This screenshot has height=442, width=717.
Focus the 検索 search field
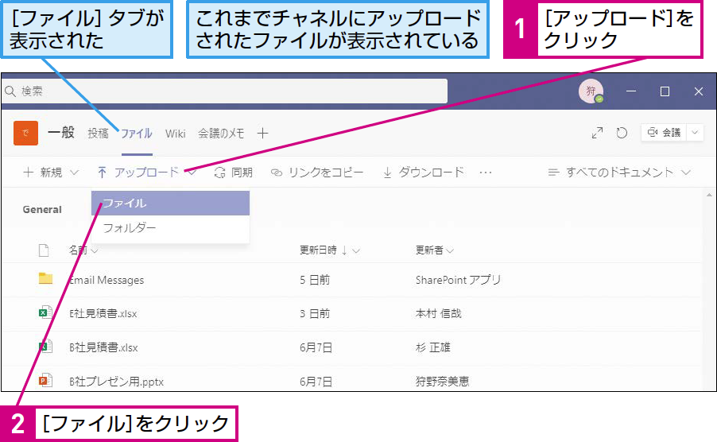(224, 91)
